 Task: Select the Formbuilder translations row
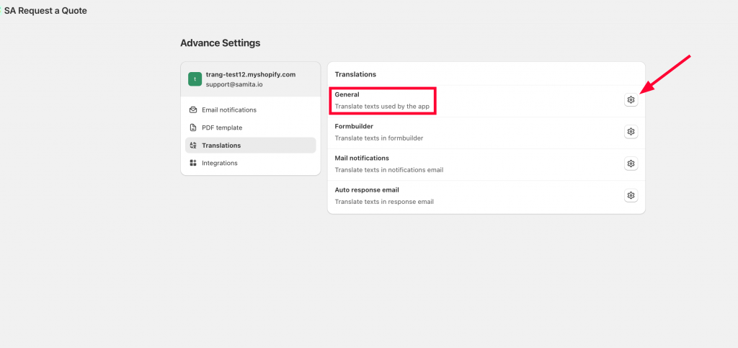[486, 133]
